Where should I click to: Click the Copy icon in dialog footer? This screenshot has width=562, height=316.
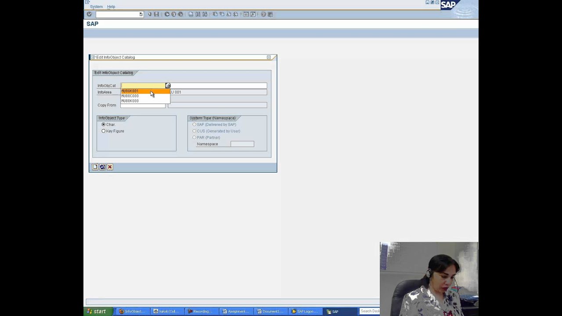click(x=102, y=167)
